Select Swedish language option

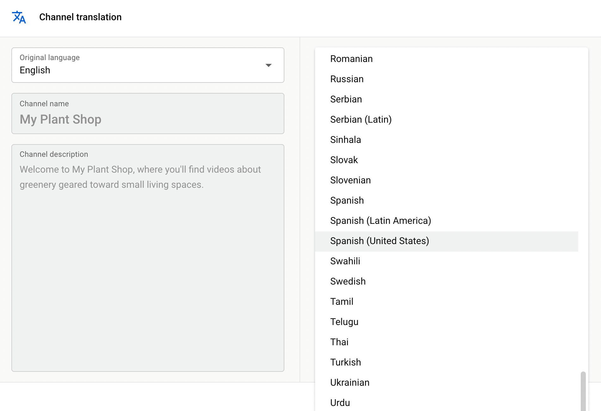point(446,281)
